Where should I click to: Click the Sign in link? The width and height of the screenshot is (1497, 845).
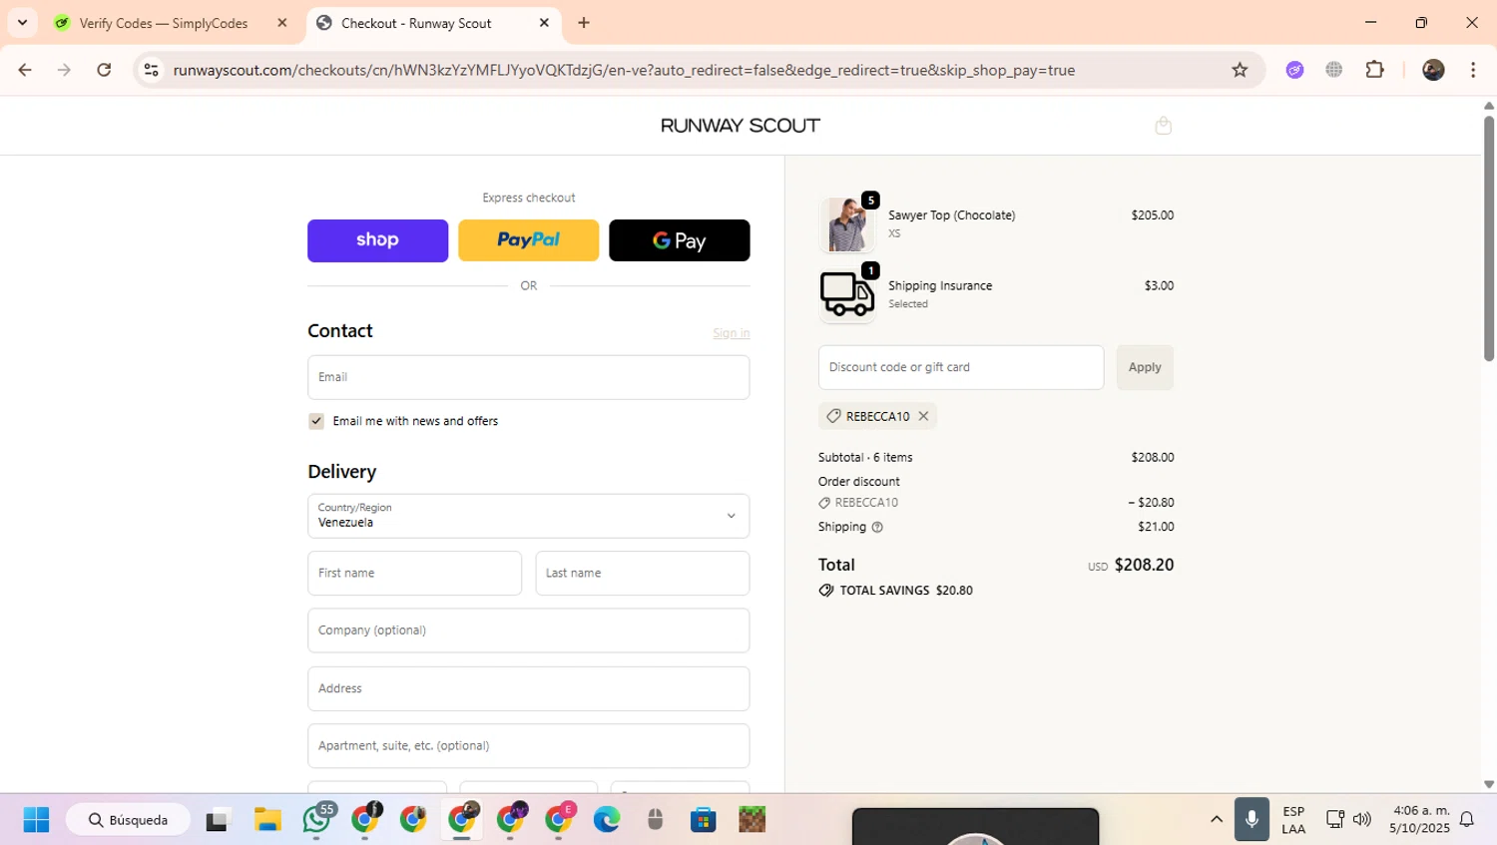coord(731,333)
